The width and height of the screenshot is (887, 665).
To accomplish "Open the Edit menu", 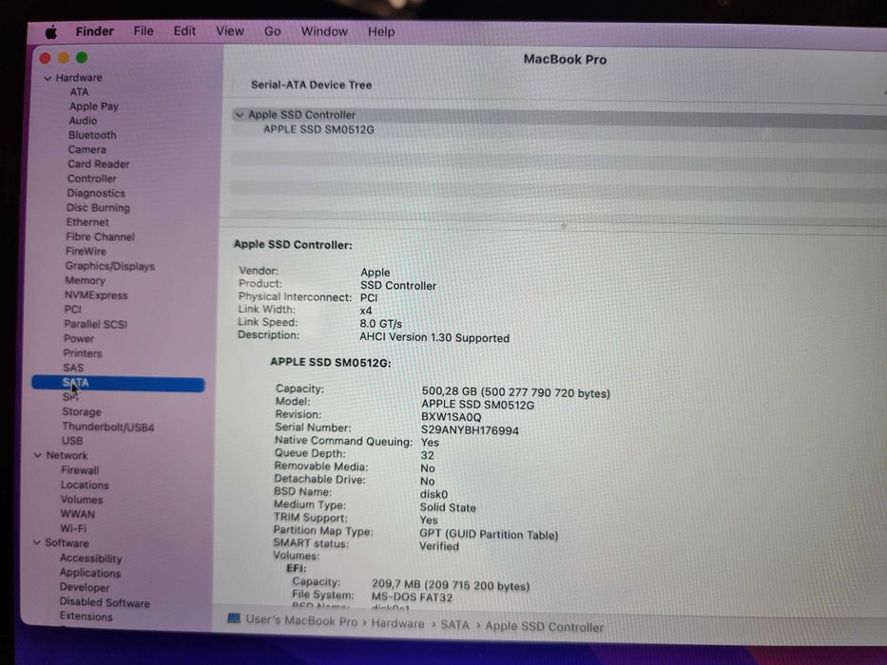I will [184, 31].
